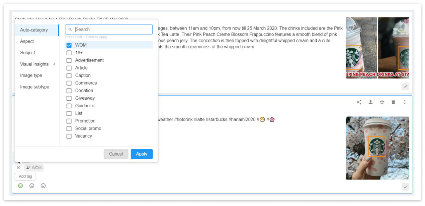This screenshot has height=206, width=425.
Task: Toggle the select checkmark on the hashtag post
Action: pos(405,187)
